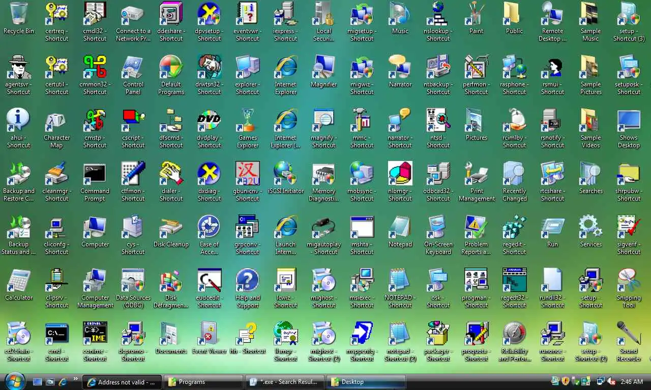Image resolution: width=651 pixels, height=390 pixels.
Task: Click the network tray icon
Action: [601, 381]
